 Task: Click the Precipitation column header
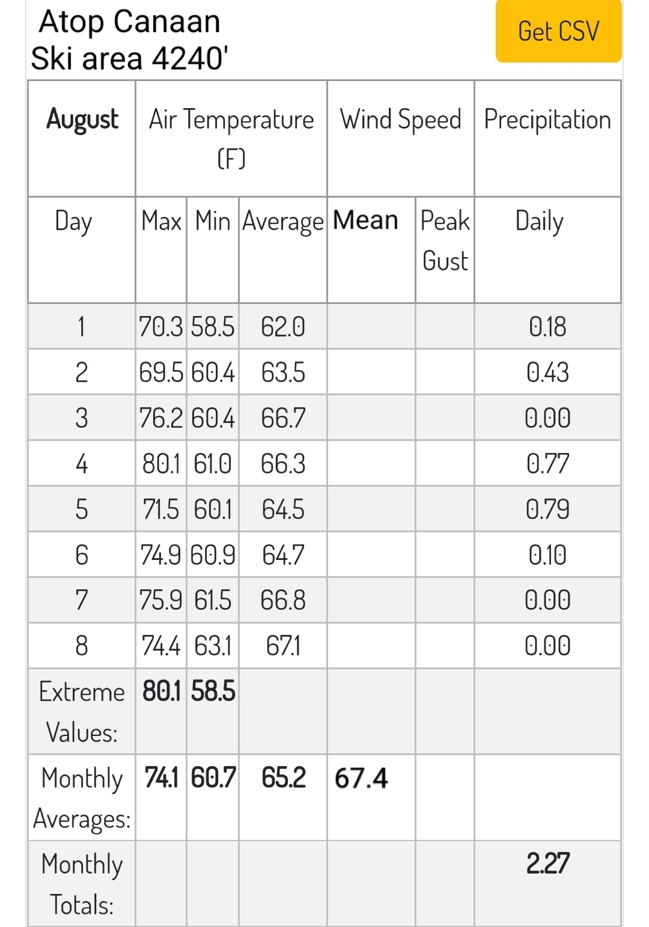click(x=547, y=138)
